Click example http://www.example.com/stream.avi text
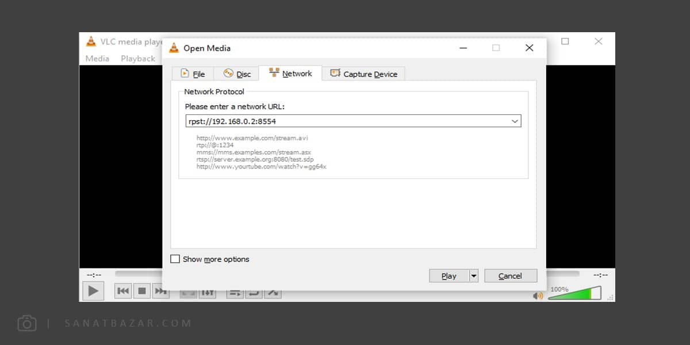Viewport: 690px width, 345px height. pos(252,138)
